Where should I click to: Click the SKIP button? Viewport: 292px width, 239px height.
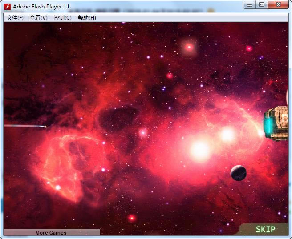pos(265,229)
